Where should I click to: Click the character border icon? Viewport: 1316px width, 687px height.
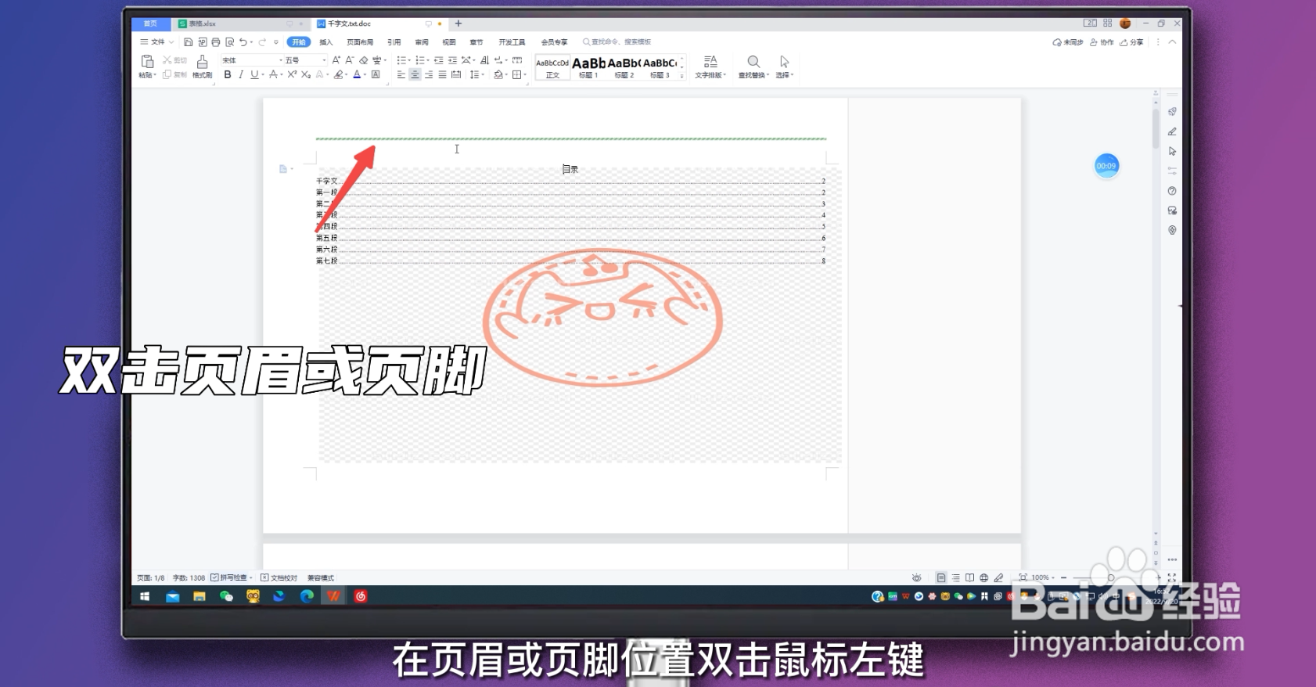click(x=376, y=75)
